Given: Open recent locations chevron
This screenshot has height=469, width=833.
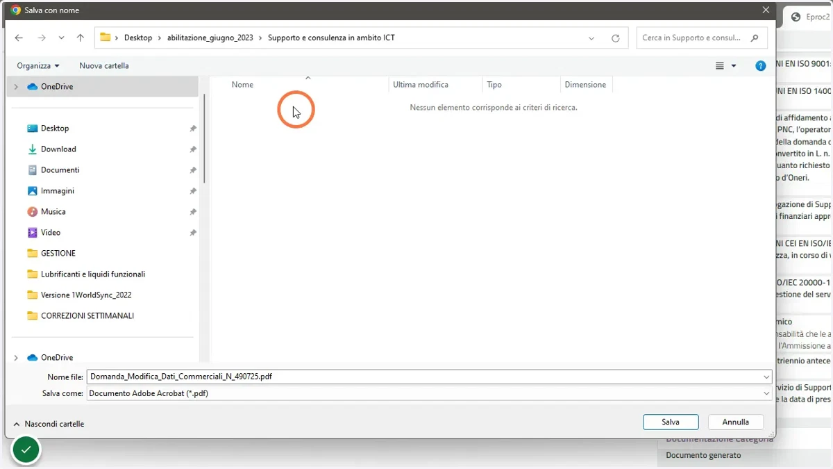Looking at the screenshot, I should tap(62, 38).
